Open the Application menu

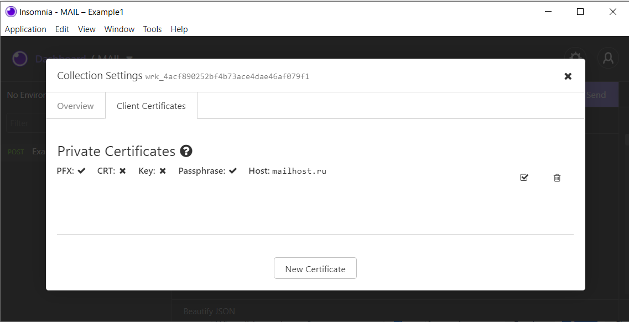tap(25, 29)
